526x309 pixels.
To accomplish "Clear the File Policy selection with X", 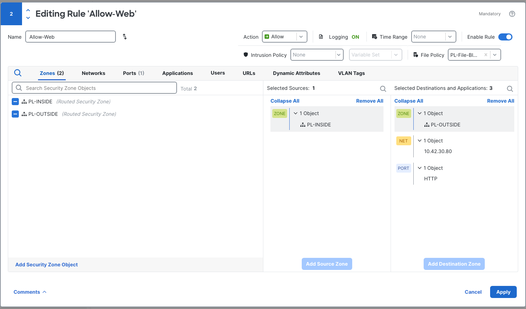I will [486, 55].
